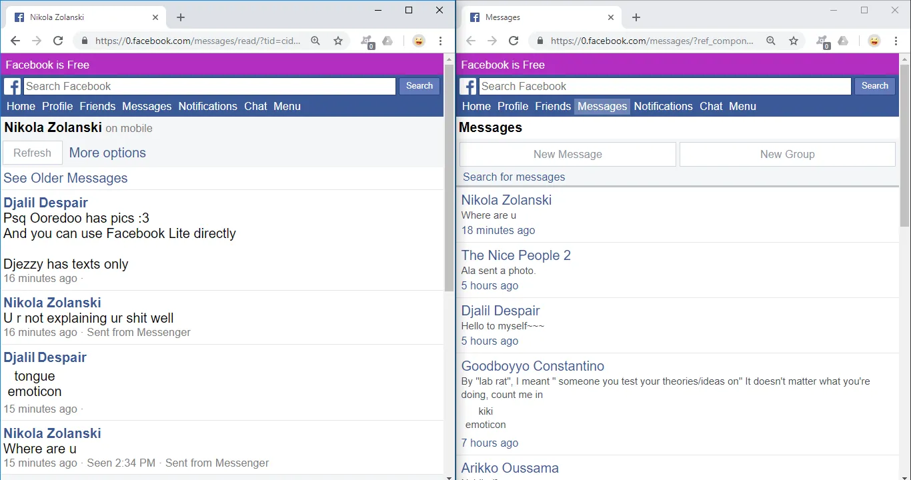Click forward arrow in left browser window
This screenshot has height=480, width=911.
tap(37, 41)
